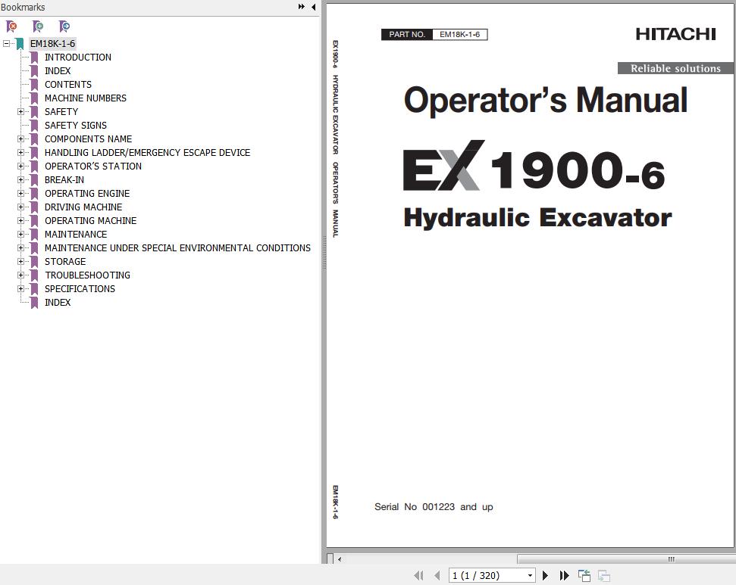This screenshot has width=736, height=585.
Task: Expand the OPERATOR'S STATION bookmark
Action: pyautogui.click(x=20, y=166)
